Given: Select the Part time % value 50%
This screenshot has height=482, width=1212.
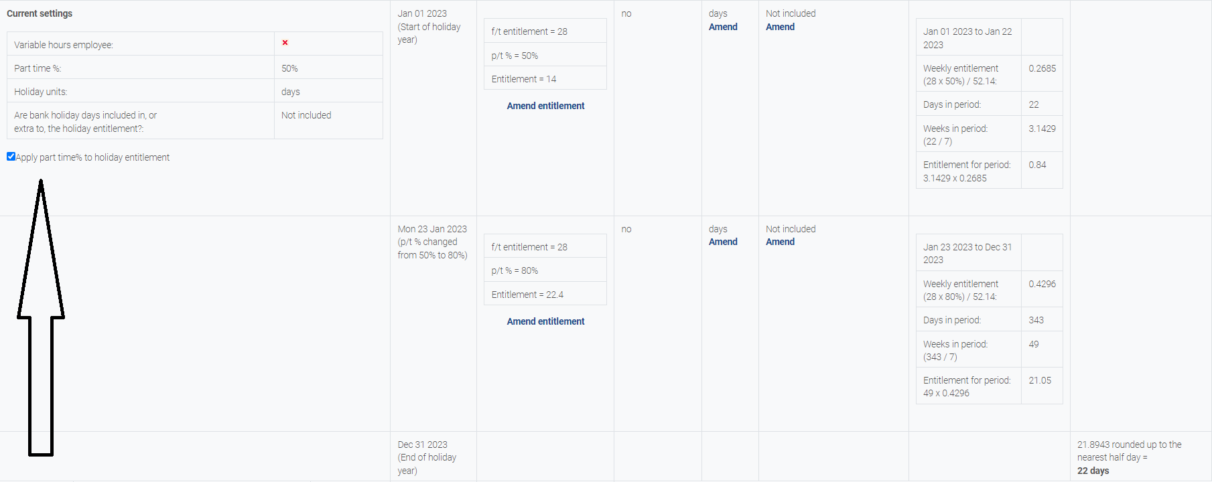Looking at the screenshot, I should [289, 68].
